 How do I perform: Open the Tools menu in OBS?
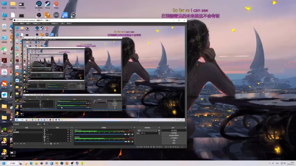click(x=63, y=24)
